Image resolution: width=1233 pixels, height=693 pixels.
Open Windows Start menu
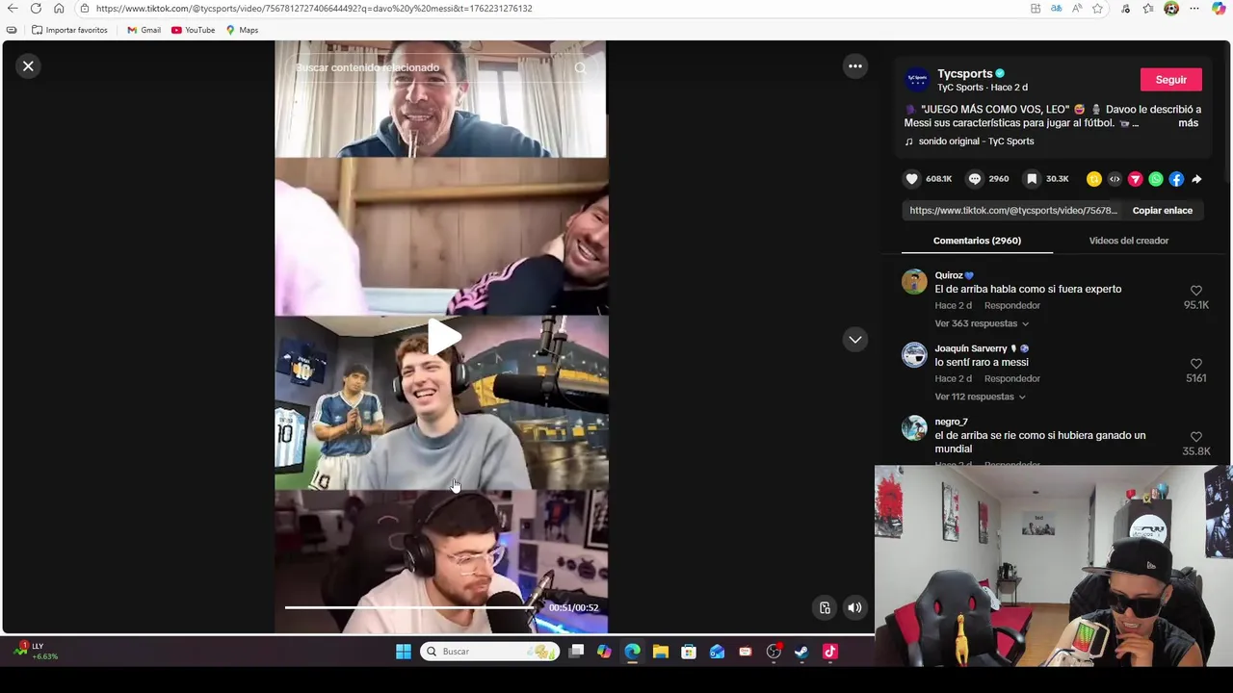tap(404, 652)
